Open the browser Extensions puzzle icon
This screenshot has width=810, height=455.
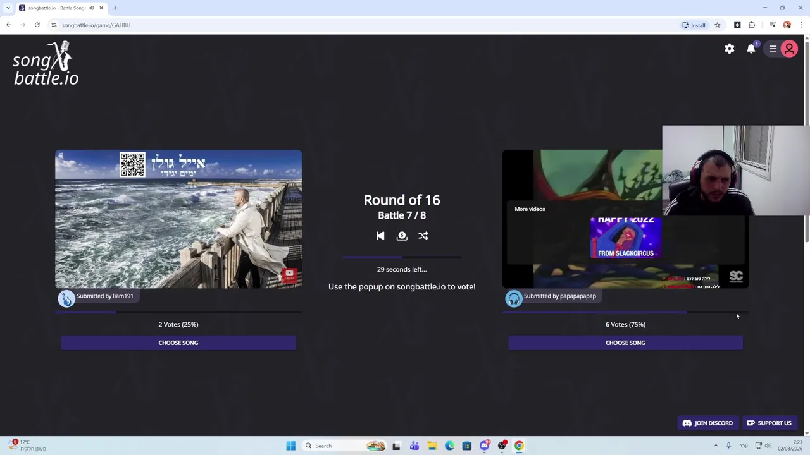752,25
